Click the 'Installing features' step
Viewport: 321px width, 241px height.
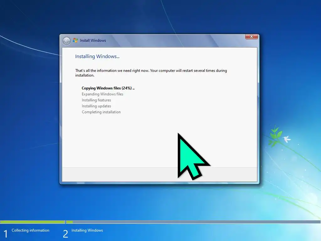tap(96, 100)
